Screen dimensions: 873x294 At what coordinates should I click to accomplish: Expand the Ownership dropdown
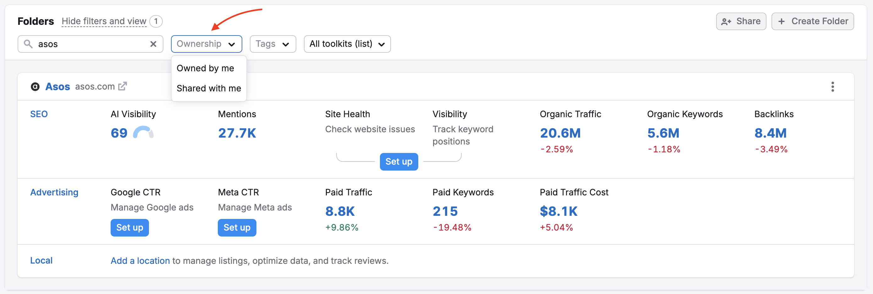(206, 44)
